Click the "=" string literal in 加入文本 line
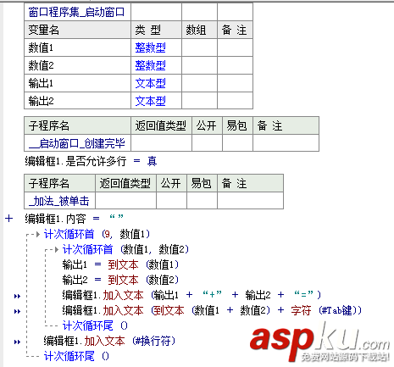394x367 pixels. click(x=303, y=295)
